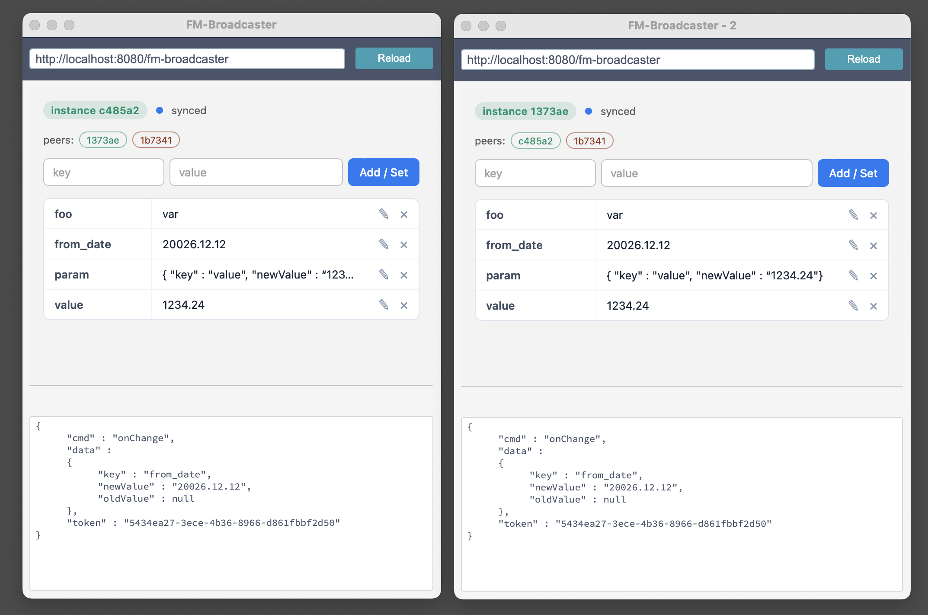Click from_date key cell in FM-Broadcaster window
The height and width of the screenshot is (615, 928).
(98, 244)
